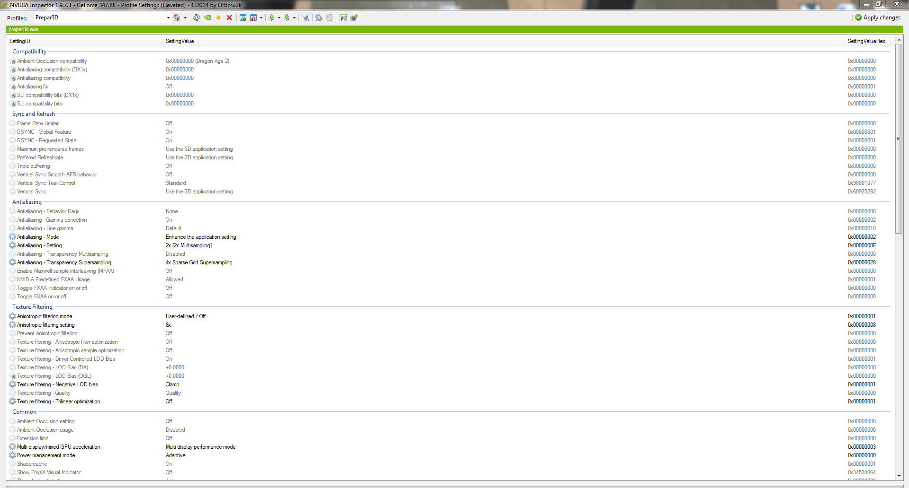The height and width of the screenshot is (488, 909).
Task: Click the orange star create profile icon
Action: point(218,17)
